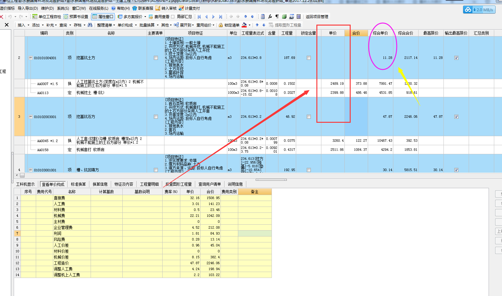This screenshot has height=296, width=502.
Task: Open 费用查看 cost viewer
Action: coord(159,17)
